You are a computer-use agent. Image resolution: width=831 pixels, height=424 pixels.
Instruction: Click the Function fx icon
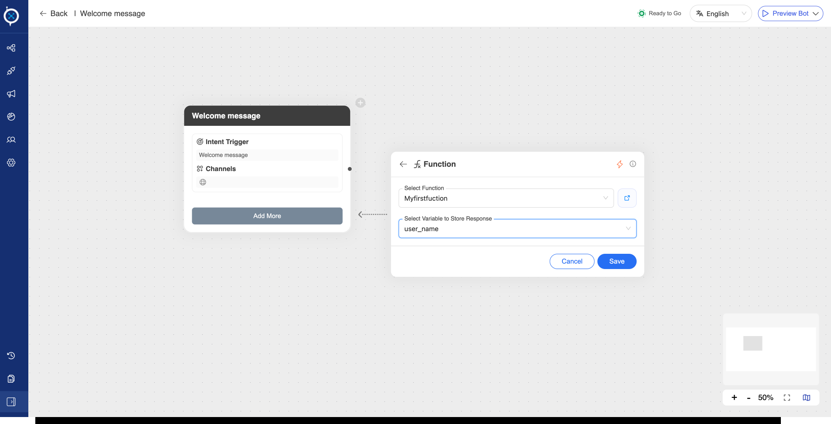point(417,164)
